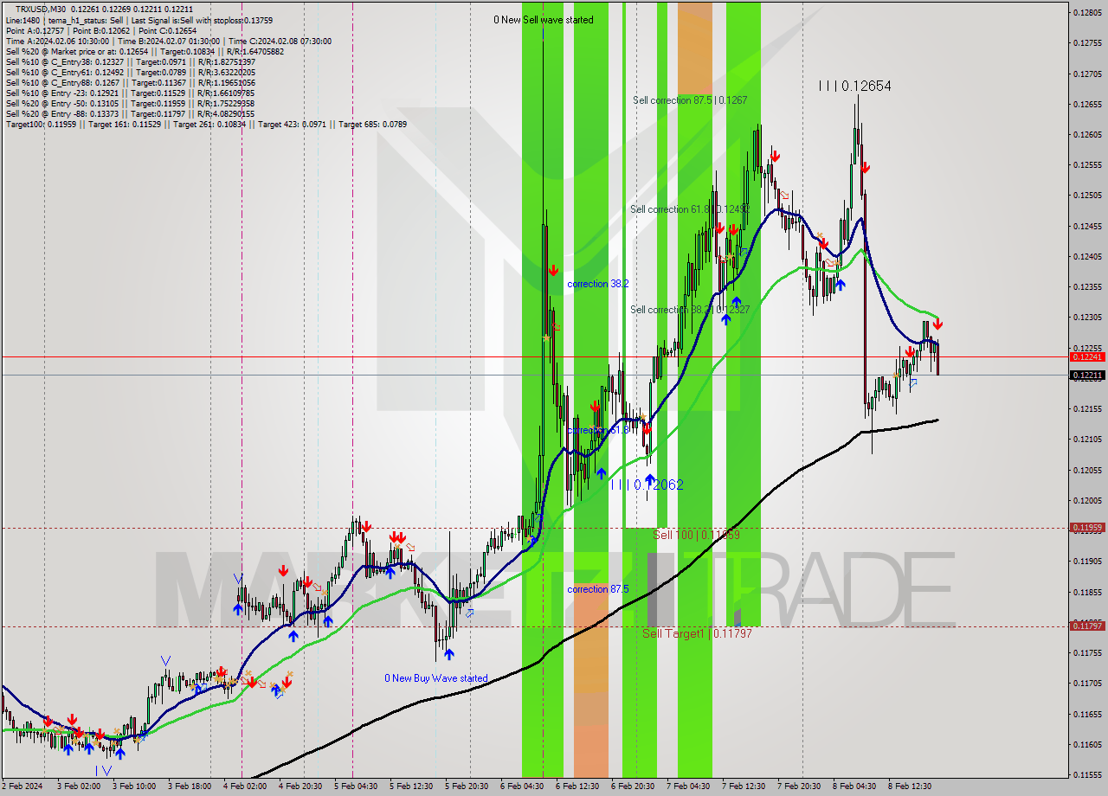Click the '0 New Buy Wave started' label

436,678
